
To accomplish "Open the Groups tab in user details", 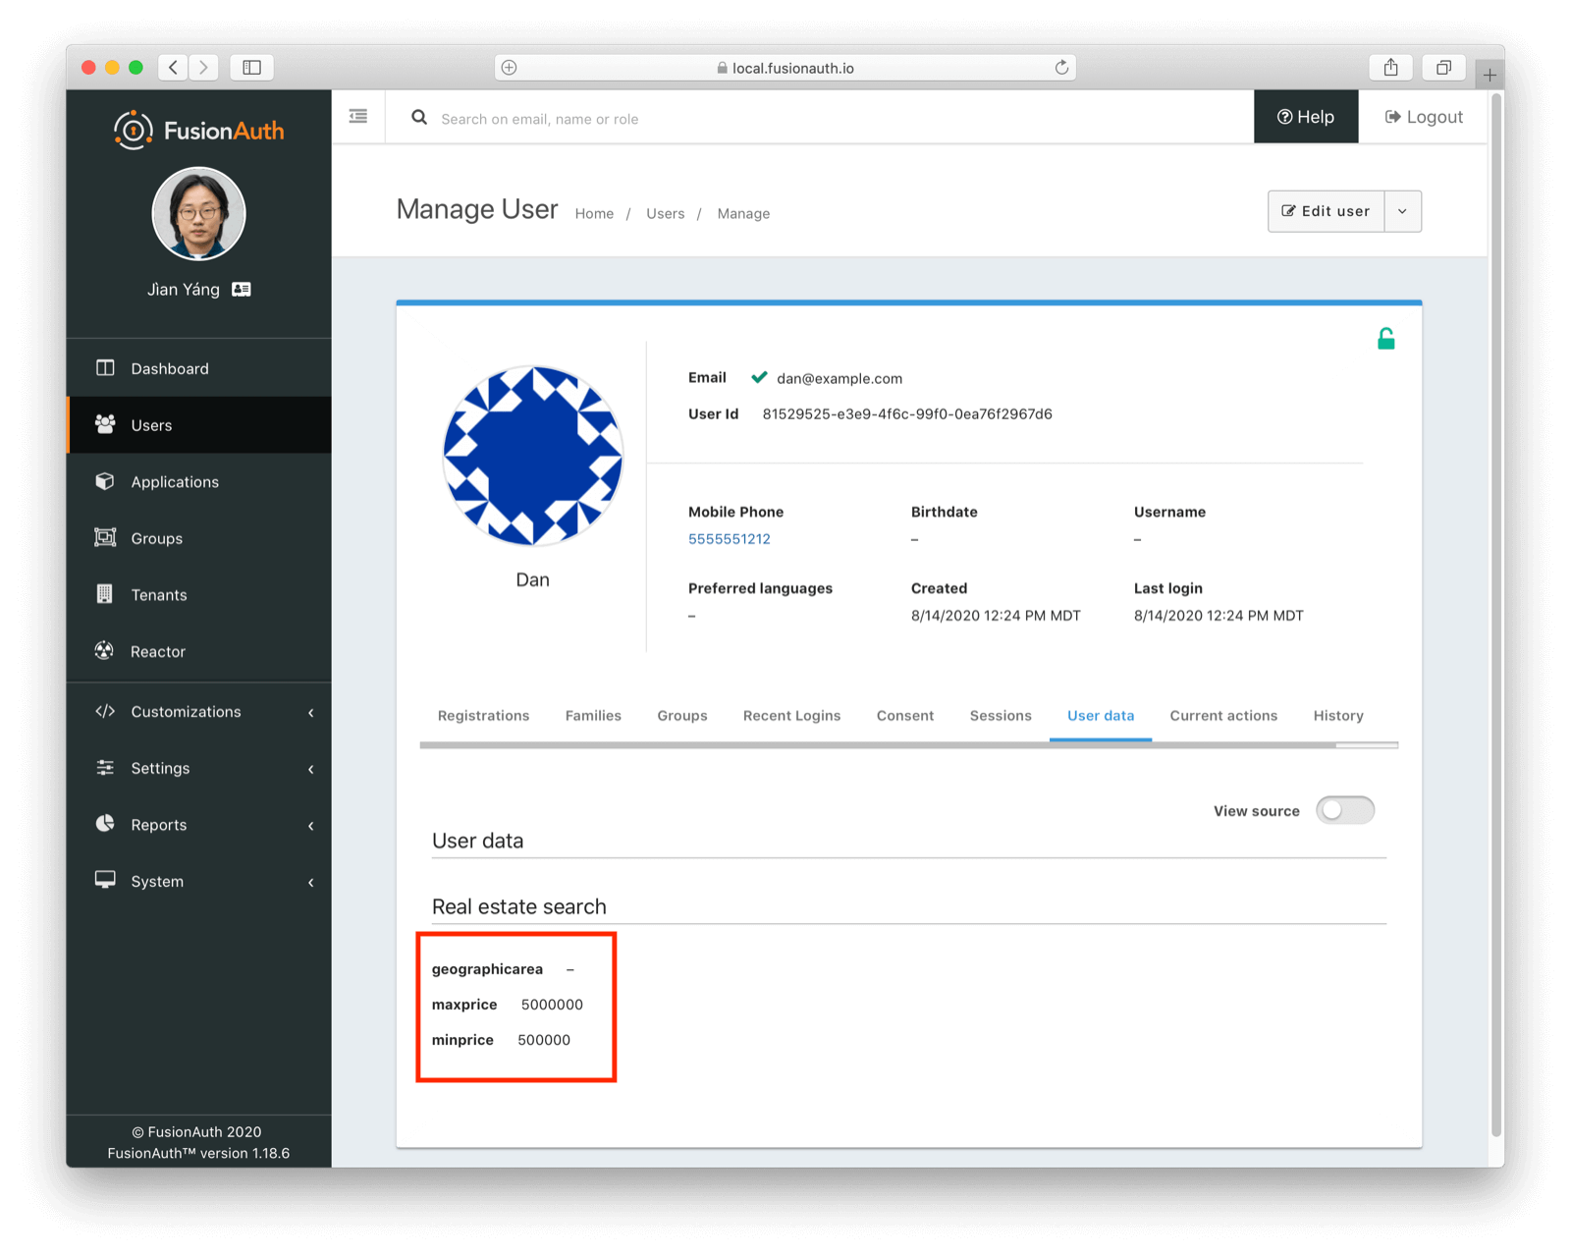I will tap(682, 716).
